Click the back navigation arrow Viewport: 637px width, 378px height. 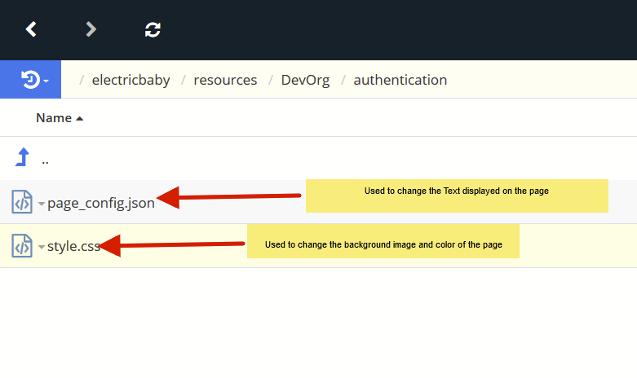pos(31,29)
